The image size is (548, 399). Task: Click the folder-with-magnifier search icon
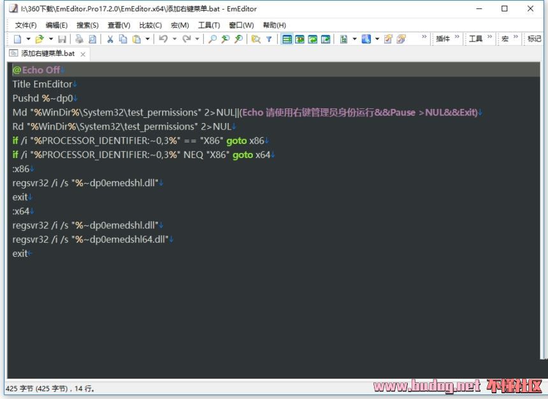point(256,39)
